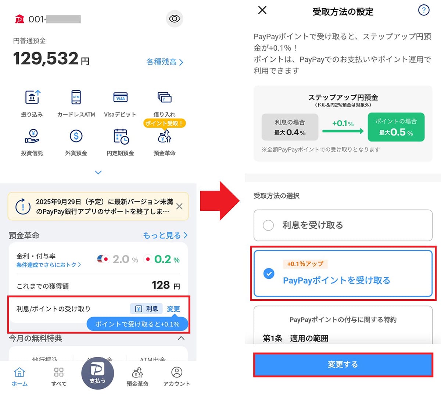
Task: Click the 利息の場合 最大0.4% box
Action: (x=290, y=127)
